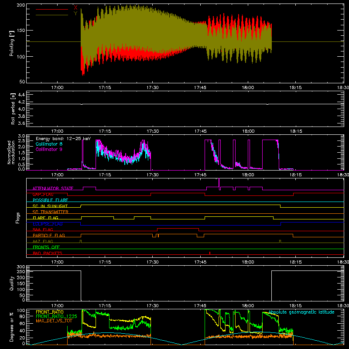Click the tall magenta spike on ATTENUATOR_STATE trace
Screen dimensions: 349x349
tap(219, 184)
